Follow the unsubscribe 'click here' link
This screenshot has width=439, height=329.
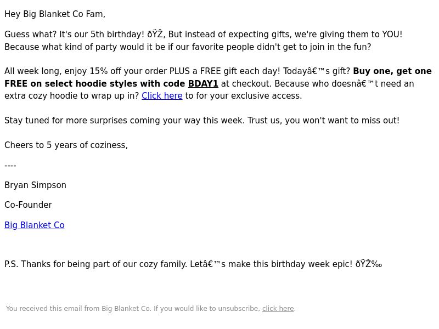pos(278,308)
